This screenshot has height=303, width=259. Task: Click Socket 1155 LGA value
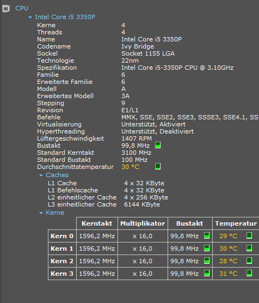tap(148, 53)
